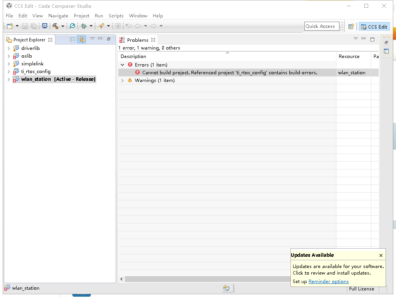Open the Forward history dropdown arrow
Viewport: 396px width, 297px height.
[x=161, y=26]
